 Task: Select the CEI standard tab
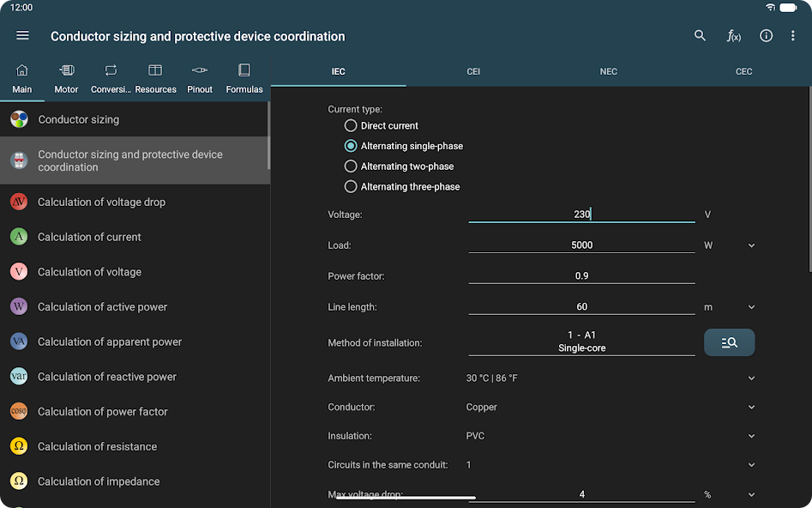click(473, 71)
